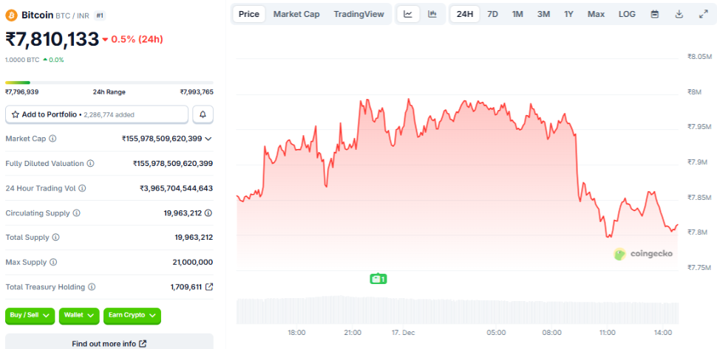Click the Bitcoin logo icon

click(11, 15)
